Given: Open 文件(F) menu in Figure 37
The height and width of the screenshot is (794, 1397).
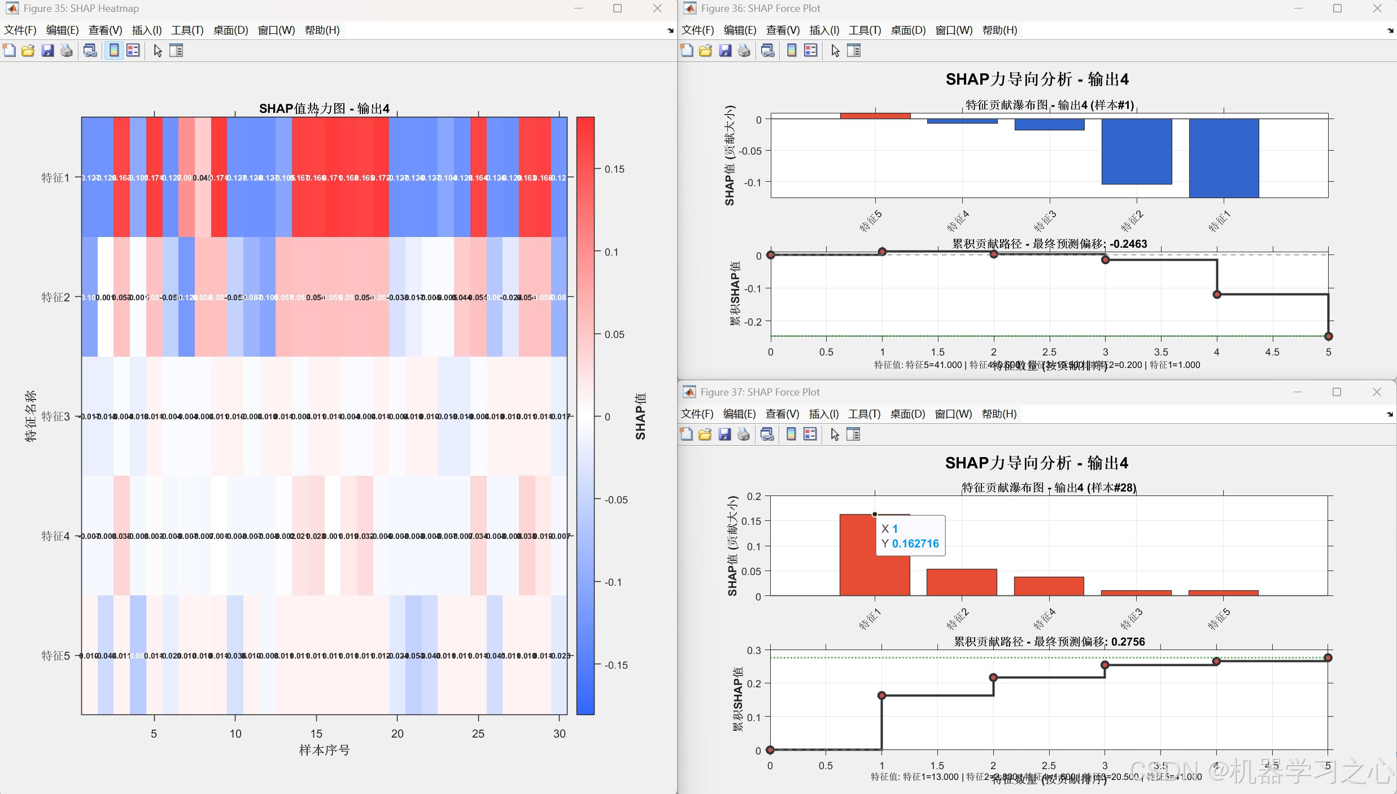Looking at the screenshot, I should pos(697,414).
